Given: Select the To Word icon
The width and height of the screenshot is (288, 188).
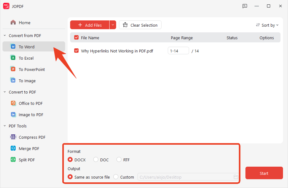Looking at the screenshot, I should point(13,46).
